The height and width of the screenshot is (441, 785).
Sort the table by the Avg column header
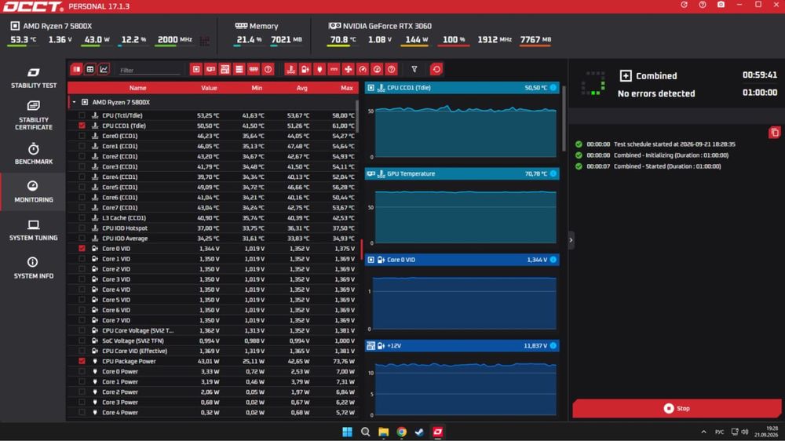pyautogui.click(x=302, y=88)
